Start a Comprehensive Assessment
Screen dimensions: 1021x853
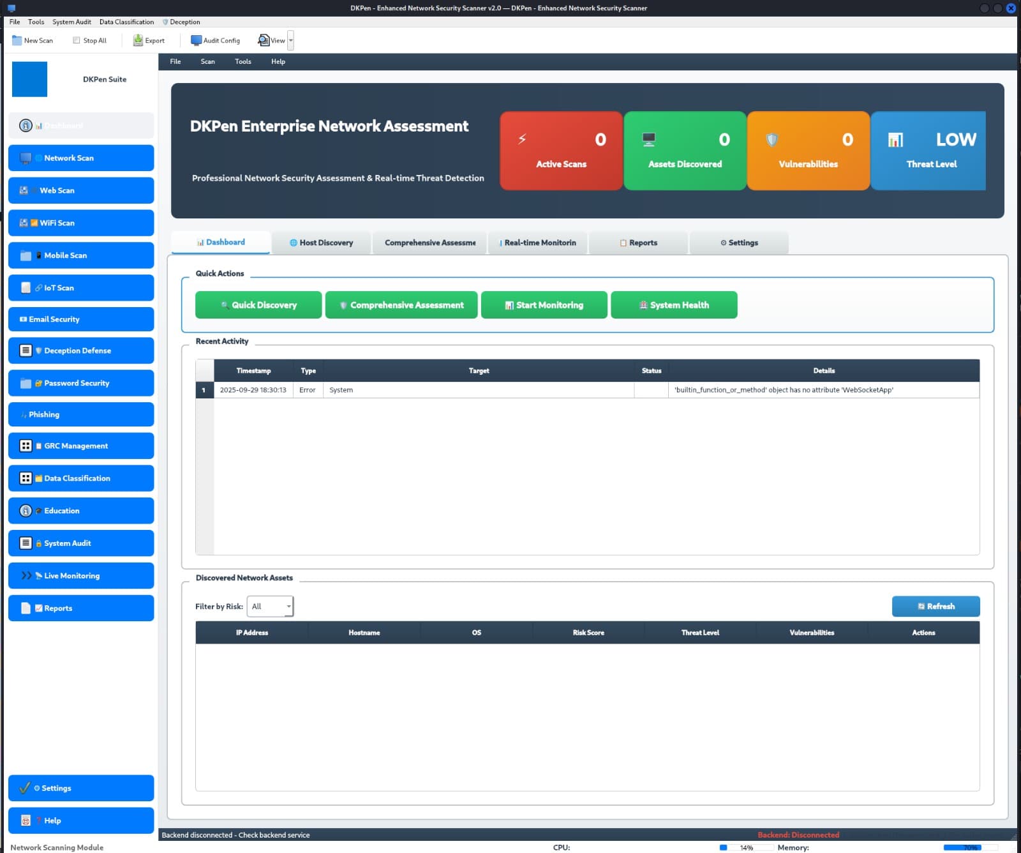(401, 305)
